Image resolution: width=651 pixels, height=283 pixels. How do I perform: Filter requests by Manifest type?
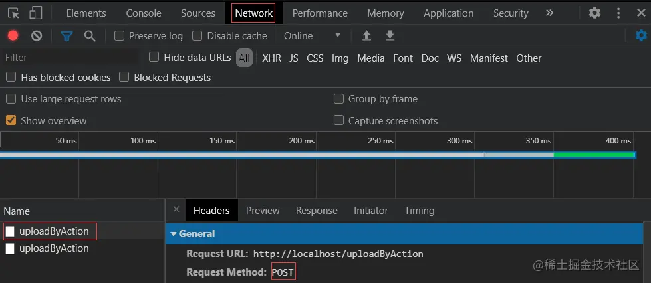coord(489,58)
